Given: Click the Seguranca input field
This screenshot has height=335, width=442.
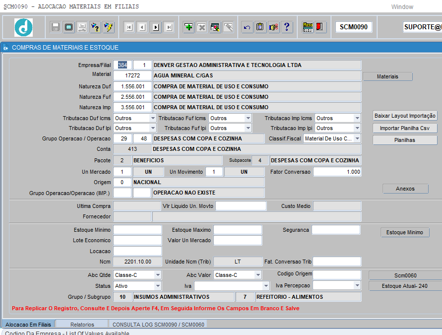Looking at the screenshot, I should (x=336, y=230).
